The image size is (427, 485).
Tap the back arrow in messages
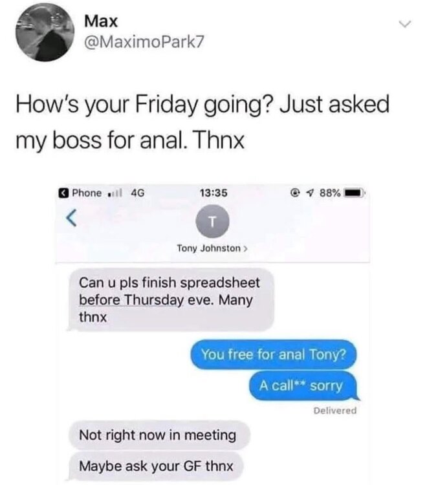tap(71, 219)
